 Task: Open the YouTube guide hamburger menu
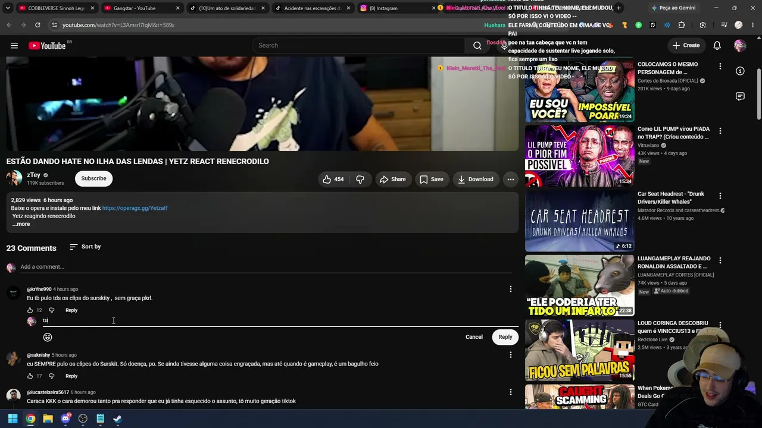pos(14,46)
